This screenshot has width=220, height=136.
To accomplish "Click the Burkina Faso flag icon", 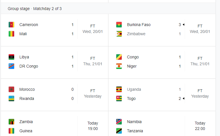I will point(119,25).
